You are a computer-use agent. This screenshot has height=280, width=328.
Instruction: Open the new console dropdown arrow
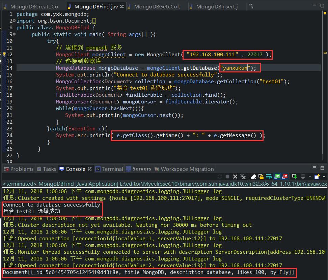pos(324,177)
